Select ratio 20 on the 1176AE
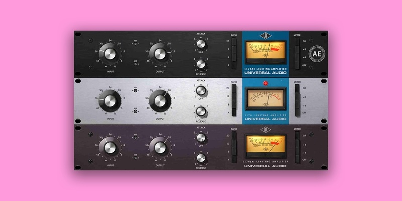This screenshot has width=402, height=201. point(234,42)
